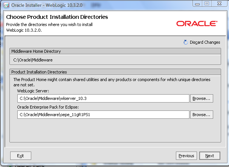Click the WebLogic Server path input field
This screenshot has height=167, width=229.
pyautogui.click(x=103, y=98)
